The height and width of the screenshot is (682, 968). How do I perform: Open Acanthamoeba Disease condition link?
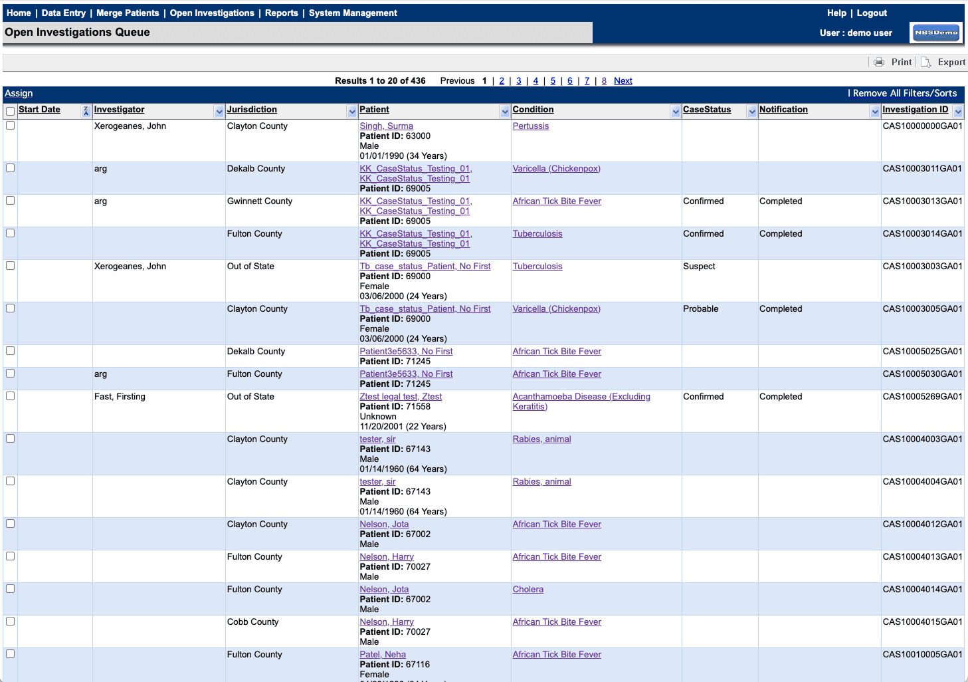[581, 401]
